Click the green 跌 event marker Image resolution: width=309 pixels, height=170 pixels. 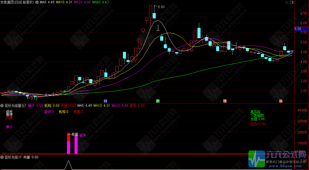pyautogui.click(x=158, y=101)
